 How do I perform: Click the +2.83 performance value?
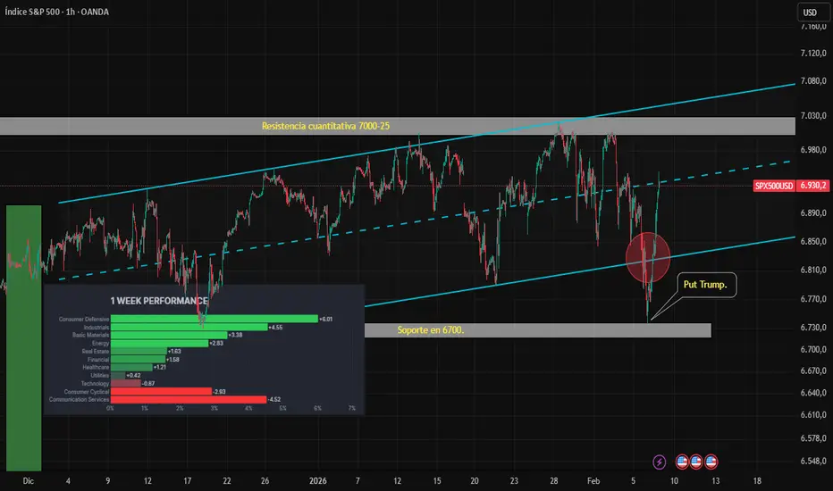coord(216,344)
